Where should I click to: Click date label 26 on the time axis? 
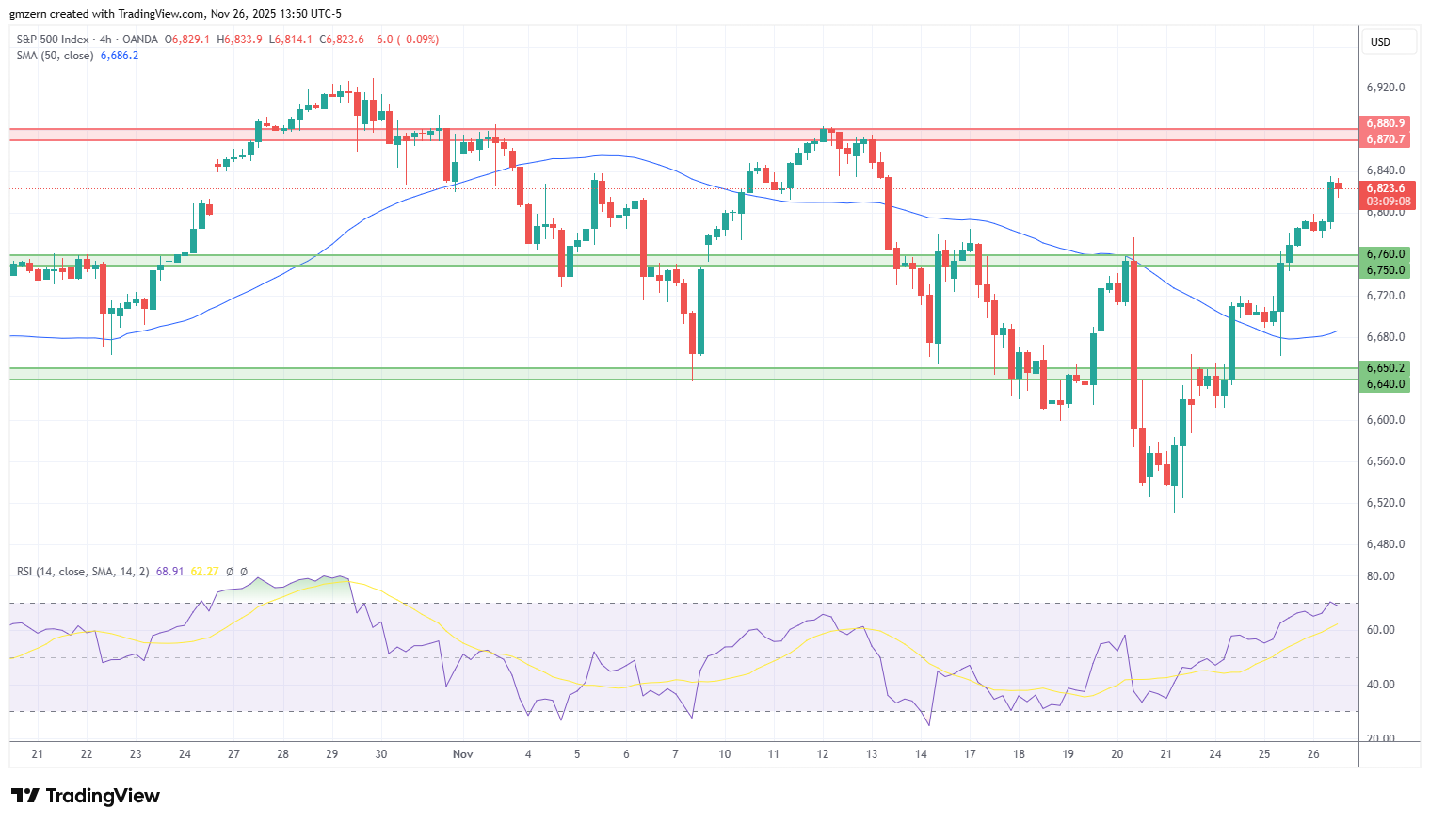1313,754
